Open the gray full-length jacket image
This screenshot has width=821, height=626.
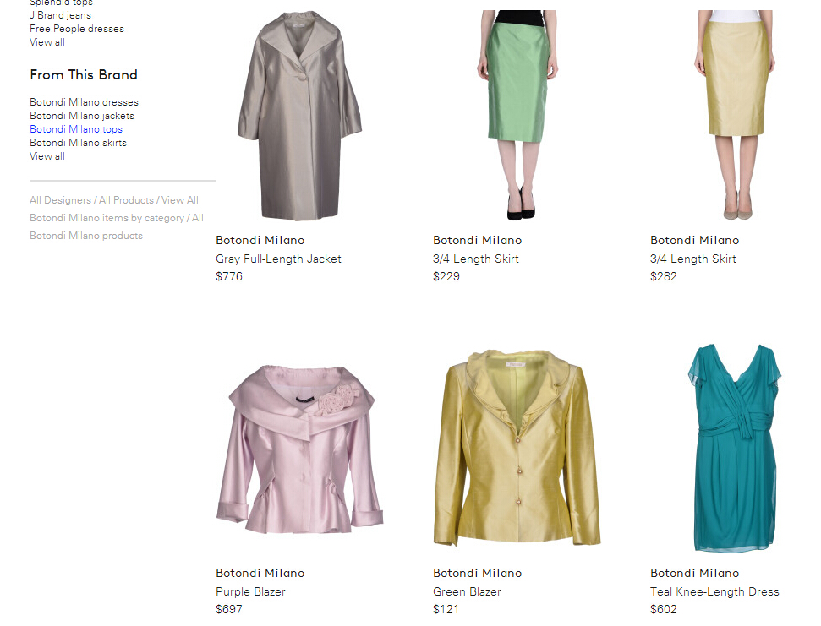(299, 116)
